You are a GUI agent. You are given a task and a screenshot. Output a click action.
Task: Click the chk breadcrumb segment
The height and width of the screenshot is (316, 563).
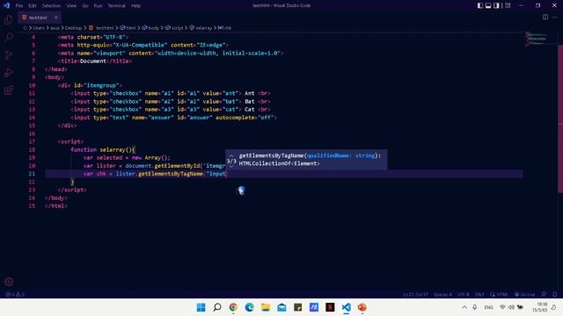(225, 28)
